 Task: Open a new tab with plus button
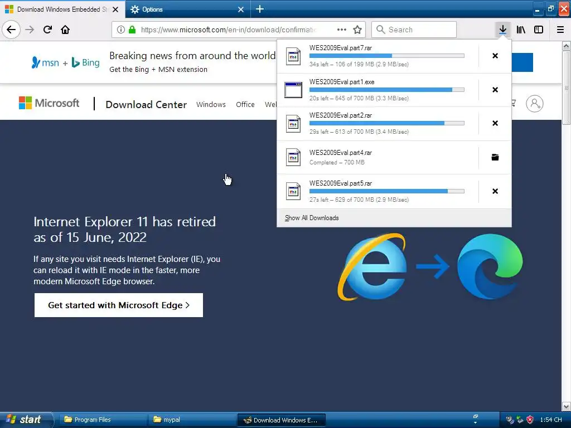pyautogui.click(x=260, y=9)
